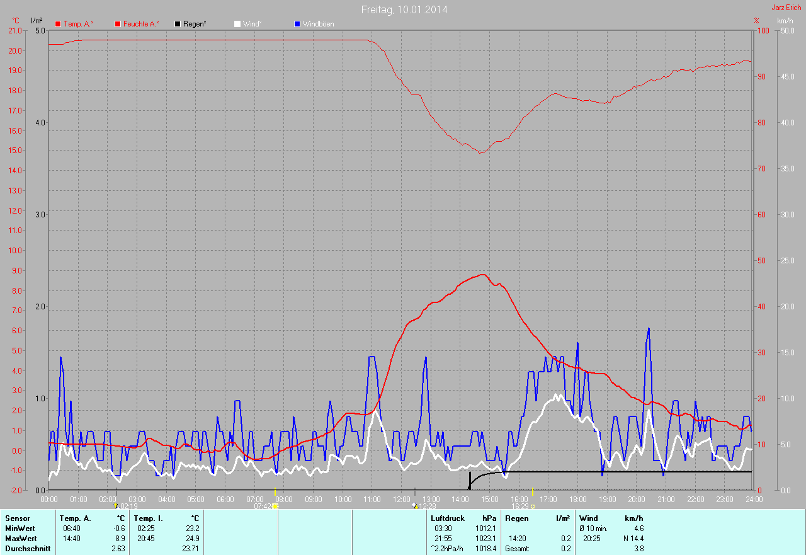Click the blue Windböen legend swatch
806x555 pixels.
(297, 24)
